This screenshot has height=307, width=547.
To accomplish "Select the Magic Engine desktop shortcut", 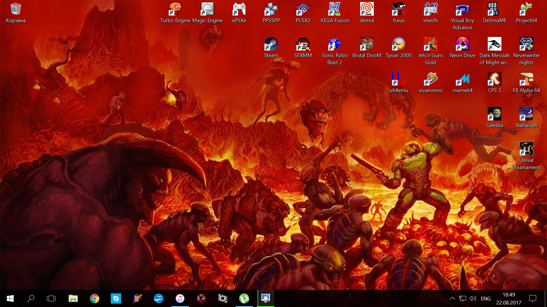I will (x=207, y=13).
